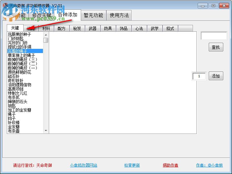
Task: Click the 捐助作者 link
Action: pos(171,165)
